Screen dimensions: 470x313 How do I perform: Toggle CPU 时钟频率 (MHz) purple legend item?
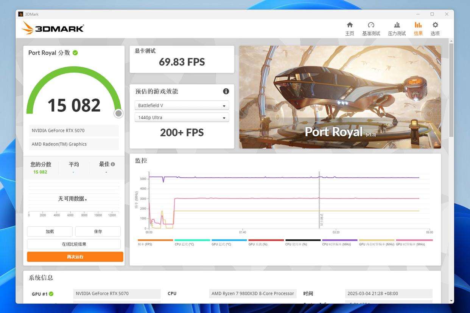coord(340,242)
